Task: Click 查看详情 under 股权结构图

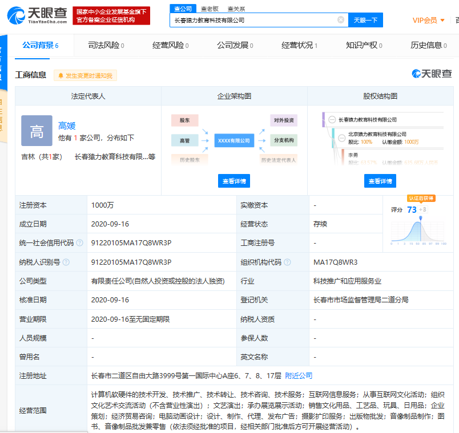Action: [380, 181]
